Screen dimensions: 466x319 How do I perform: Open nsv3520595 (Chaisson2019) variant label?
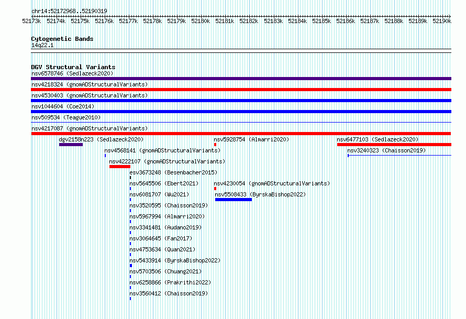point(169,205)
